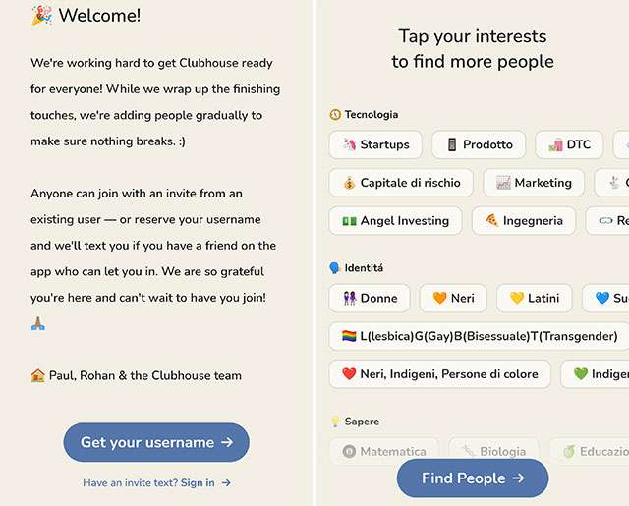
Task: Tap the Get your username button
Action: pyautogui.click(x=156, y=442)
